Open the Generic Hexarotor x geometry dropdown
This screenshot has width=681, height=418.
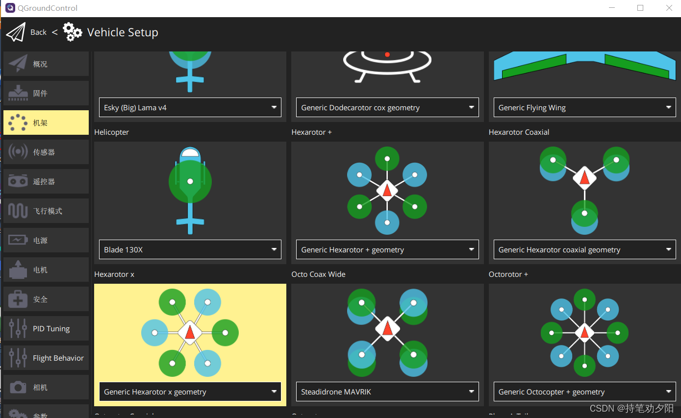190,392
